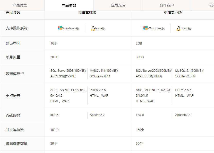The width and height of the screenshot is (214, 153).
Task: Click the 30GB 单月流量 value
Action: (140, 57)
